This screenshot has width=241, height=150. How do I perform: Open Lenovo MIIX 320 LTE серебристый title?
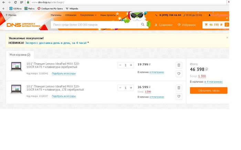[55, 88]
